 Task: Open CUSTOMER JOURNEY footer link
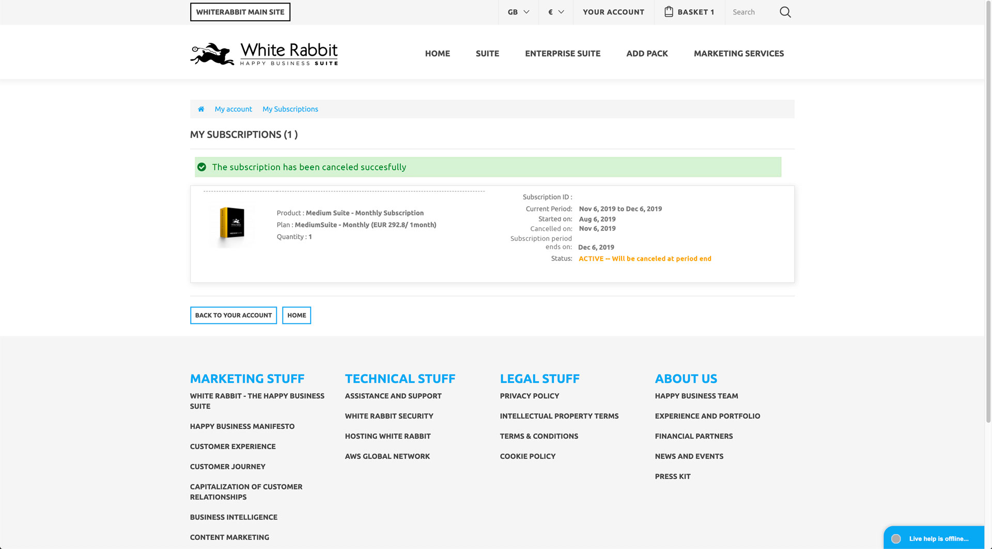click(228, 466)
